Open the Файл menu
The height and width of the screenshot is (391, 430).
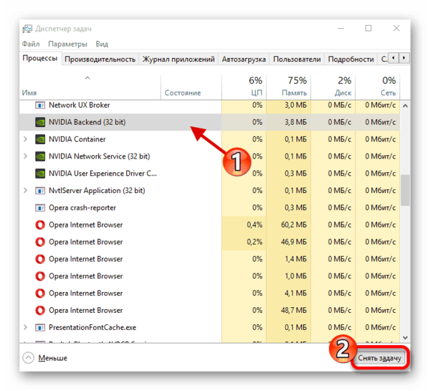31,44
